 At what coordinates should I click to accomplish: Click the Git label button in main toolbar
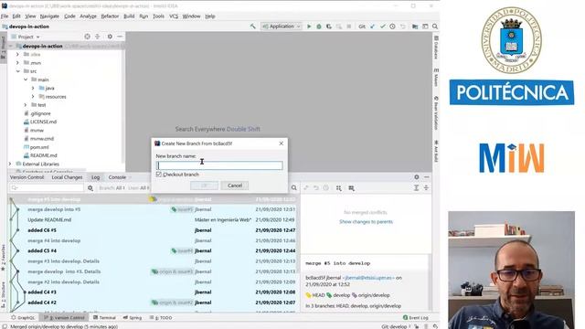(x=362, y=27)
